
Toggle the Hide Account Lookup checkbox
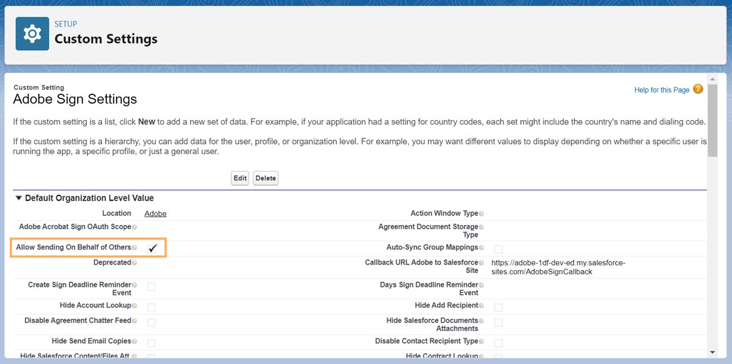(151, 307)
